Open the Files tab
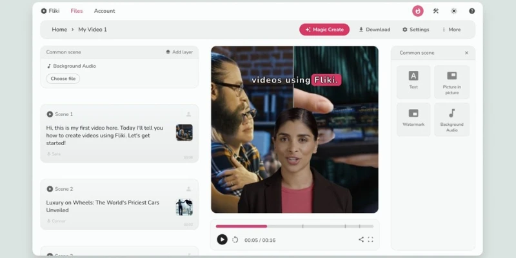The image size is (516, 258). pos(77,11)
